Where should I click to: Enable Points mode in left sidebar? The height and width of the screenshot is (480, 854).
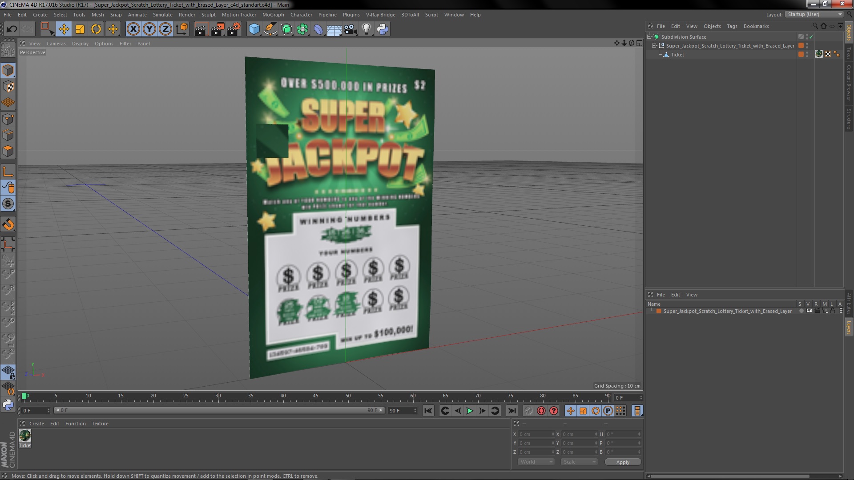8,119
